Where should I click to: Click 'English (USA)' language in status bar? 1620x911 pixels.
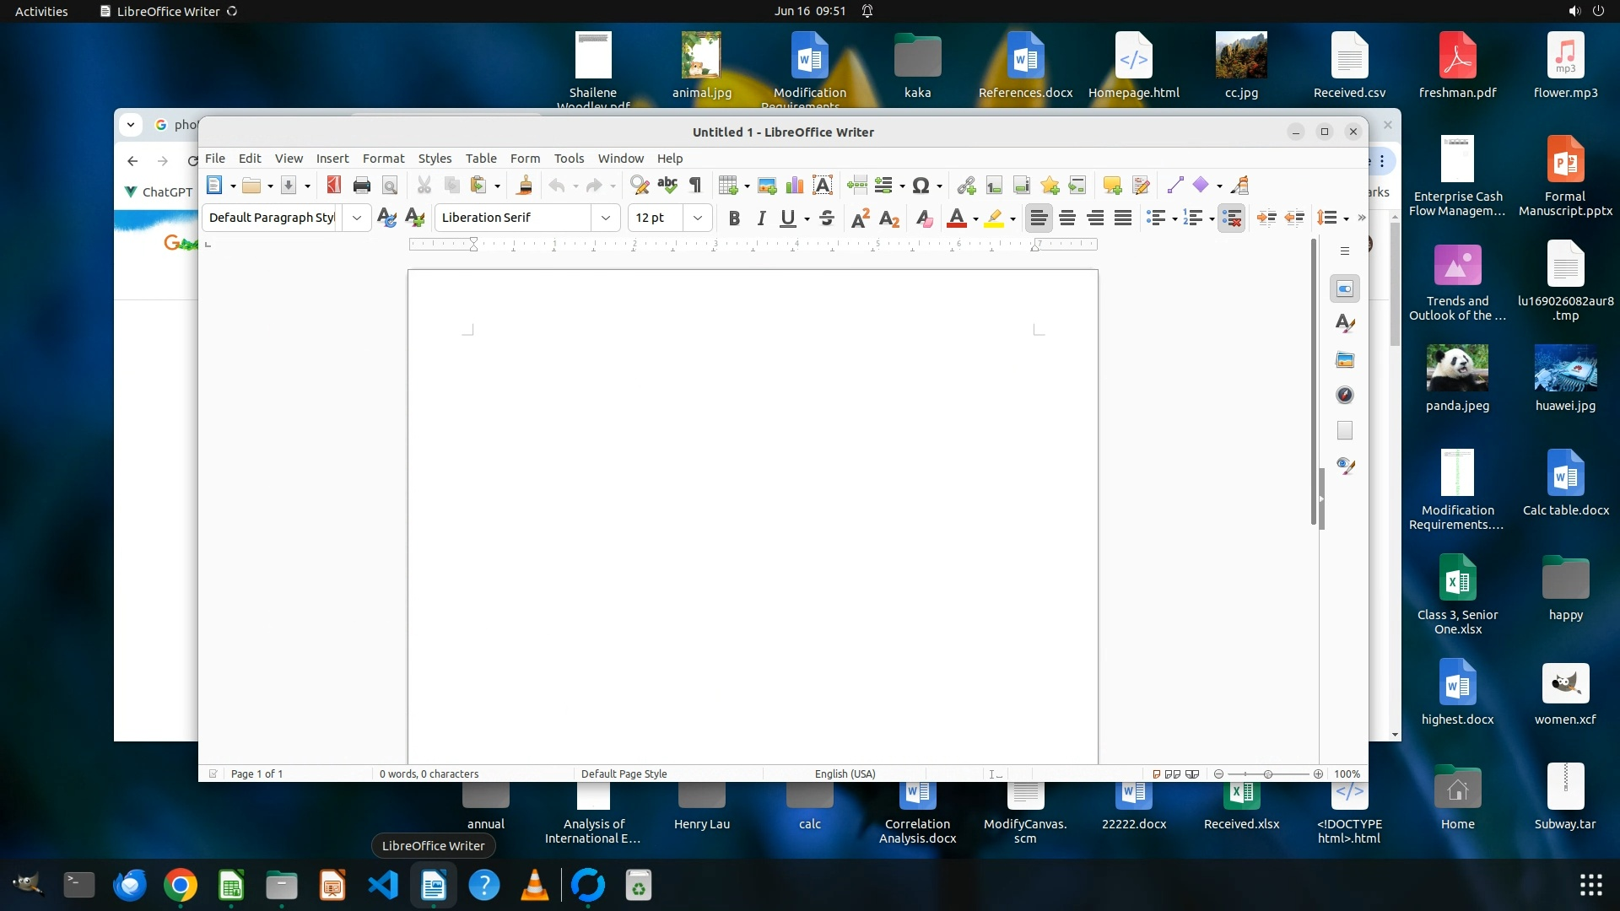[x=845, y=774]
